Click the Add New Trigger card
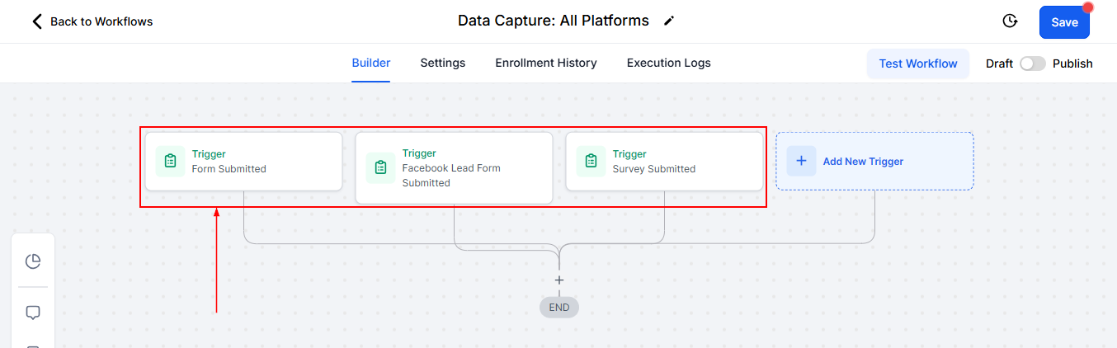The image size is (1117, 348). click(874, 162)
